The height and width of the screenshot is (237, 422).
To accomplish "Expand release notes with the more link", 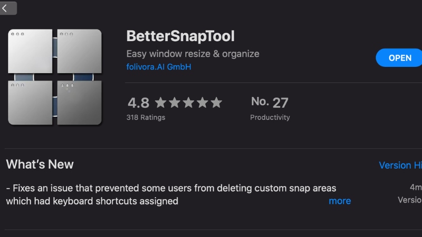I will pyautogui.click(x=340, y=201).
